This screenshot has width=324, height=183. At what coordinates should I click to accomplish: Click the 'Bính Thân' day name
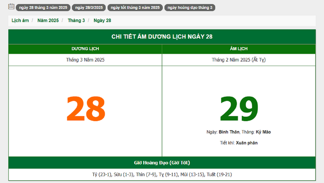click(227, 132)
